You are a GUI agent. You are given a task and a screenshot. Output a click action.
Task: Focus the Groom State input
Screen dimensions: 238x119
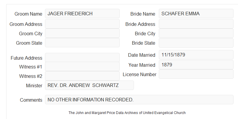(82, 43)
